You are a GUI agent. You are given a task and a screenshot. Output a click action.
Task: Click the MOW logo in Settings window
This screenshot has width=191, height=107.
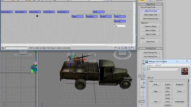coord(185,71)
